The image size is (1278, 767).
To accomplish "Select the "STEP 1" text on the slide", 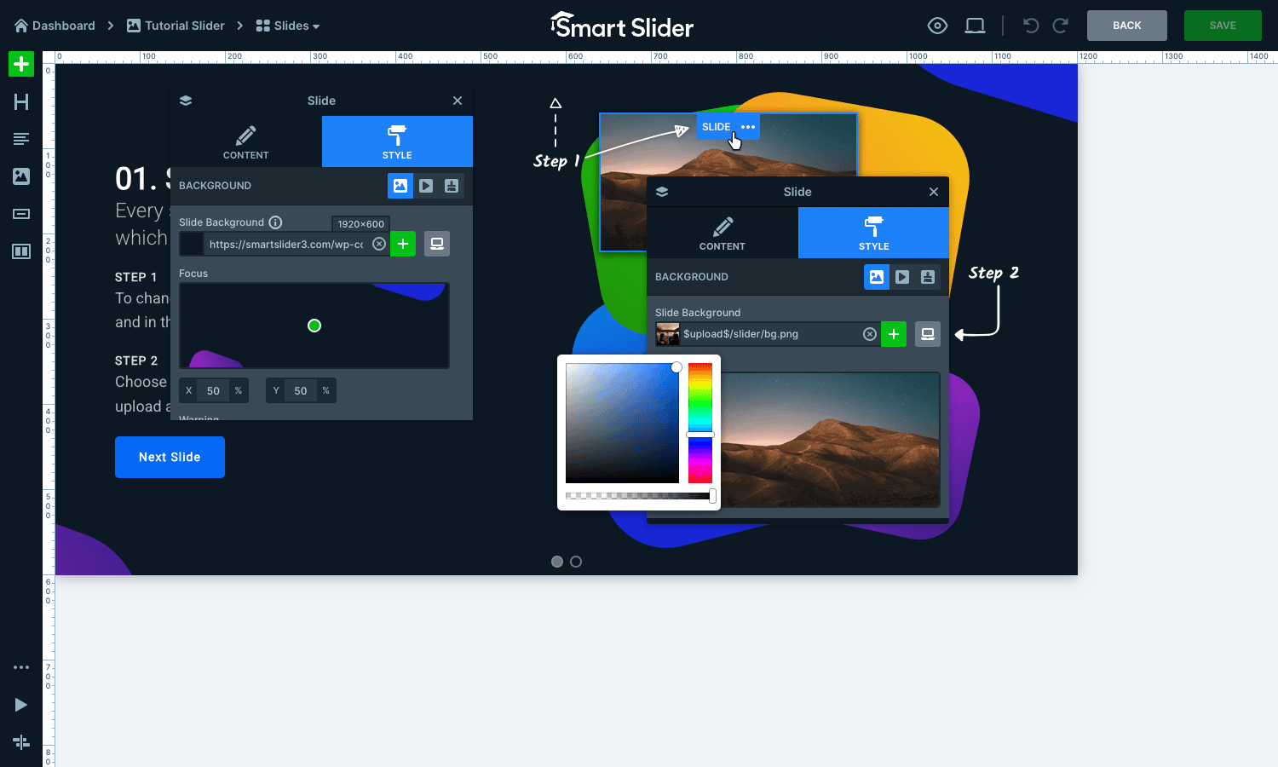I will point(136,277).
